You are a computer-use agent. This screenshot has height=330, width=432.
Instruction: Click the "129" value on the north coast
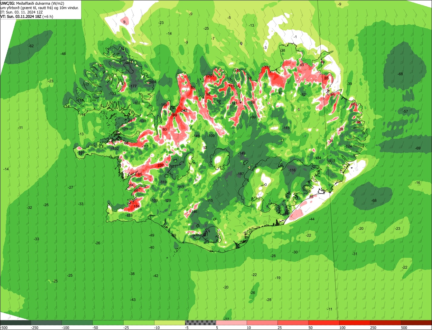pos(209,76)
